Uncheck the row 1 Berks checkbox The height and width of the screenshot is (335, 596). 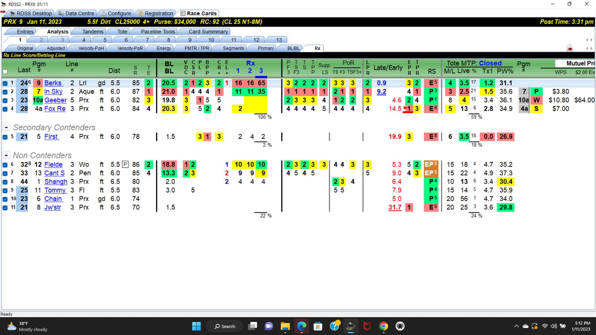tap(5, 83)
